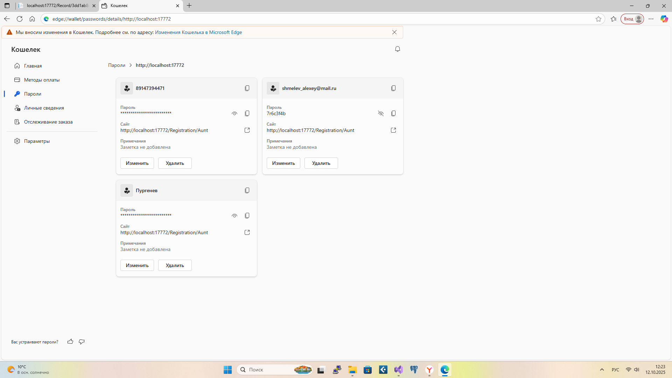The height and width of the screenshot is (378, 672).
Task: Open Edge Settings and more menu
Action: tap(651, 19)
